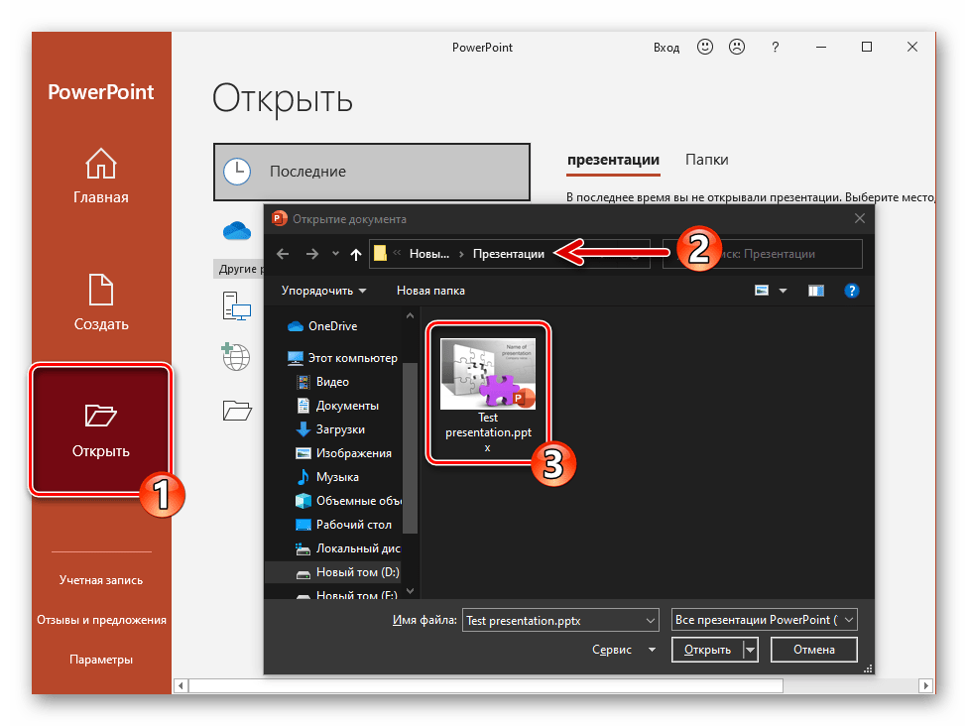
Task: Open the view options dropdown arrow
Action: pyautogui.click(x=783, y=291)
